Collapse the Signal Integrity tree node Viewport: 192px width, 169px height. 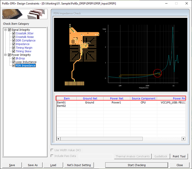point(5,30)
